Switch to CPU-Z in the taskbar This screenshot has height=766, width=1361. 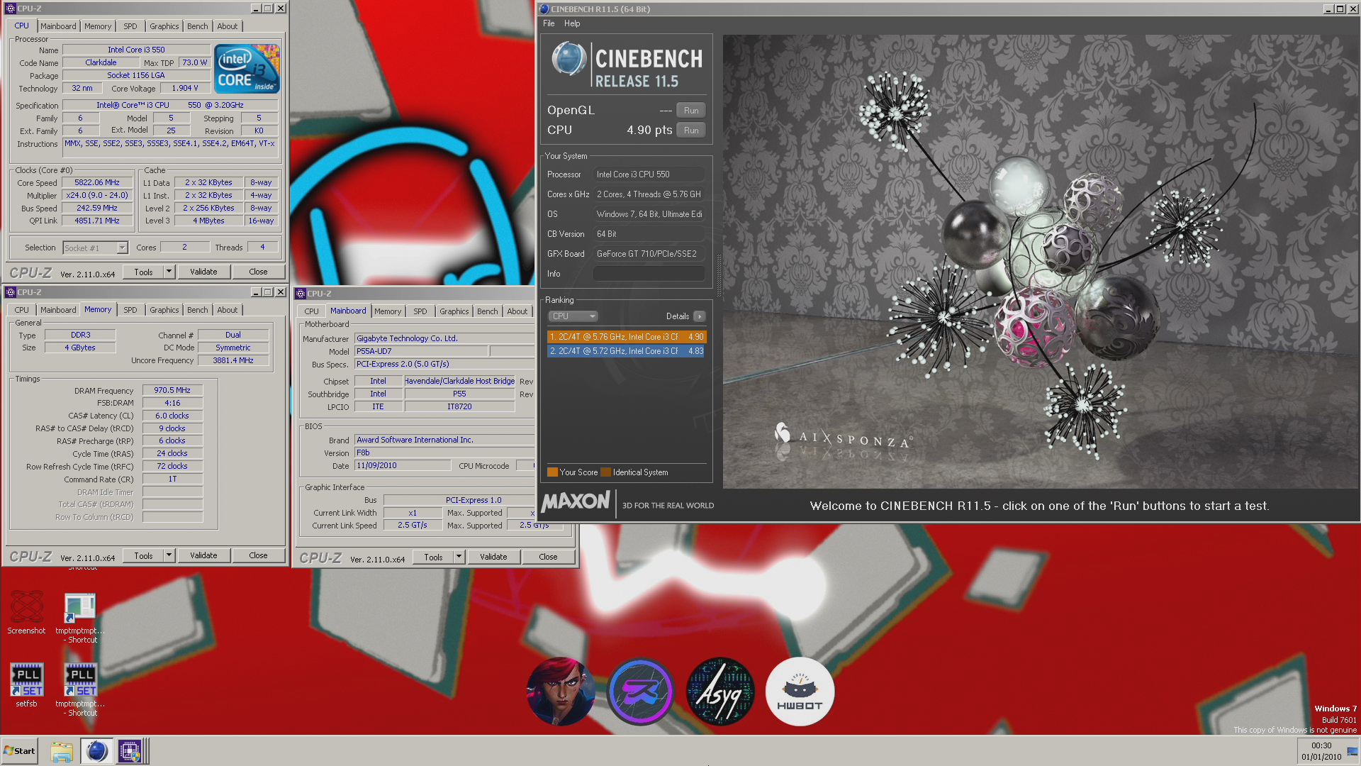(x=131, y=751)
